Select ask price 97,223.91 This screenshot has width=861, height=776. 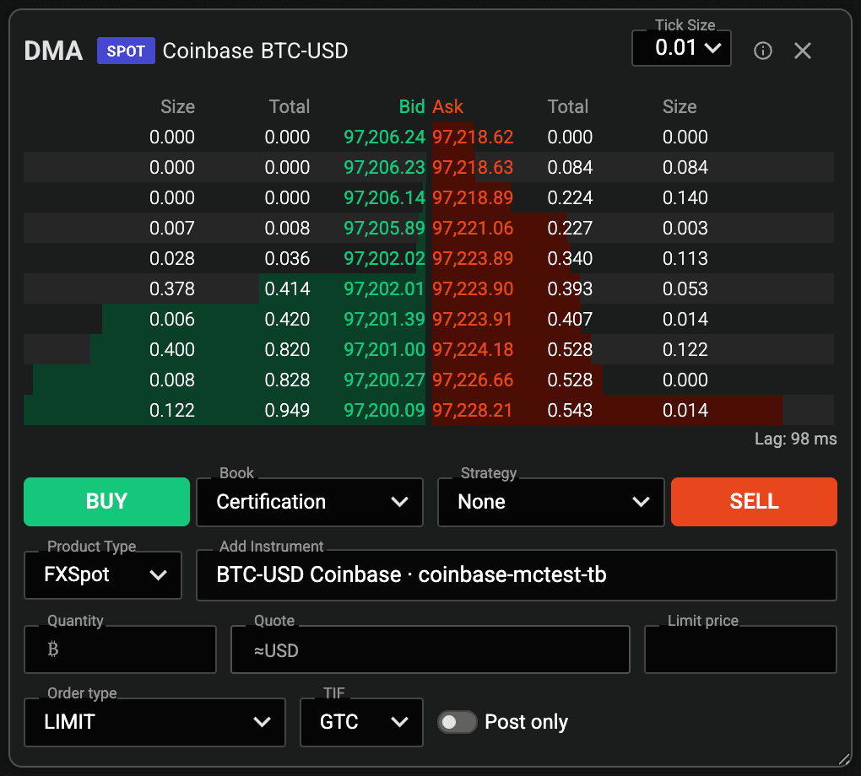tap(473, 320)
